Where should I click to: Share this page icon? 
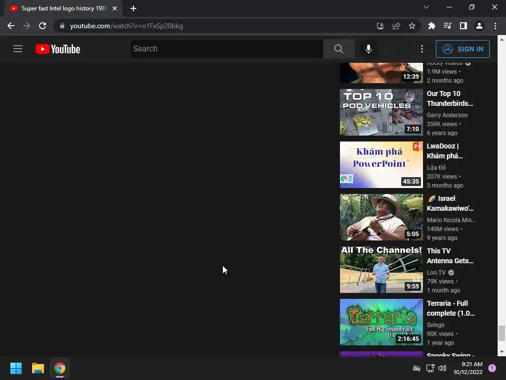(396, 26)
